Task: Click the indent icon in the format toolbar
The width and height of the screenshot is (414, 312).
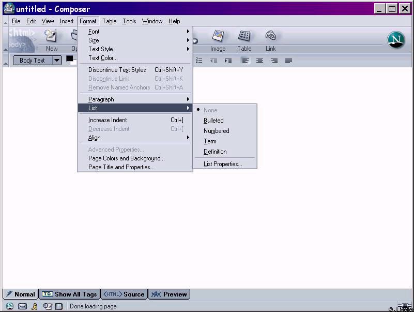Action: click(228, 61)
